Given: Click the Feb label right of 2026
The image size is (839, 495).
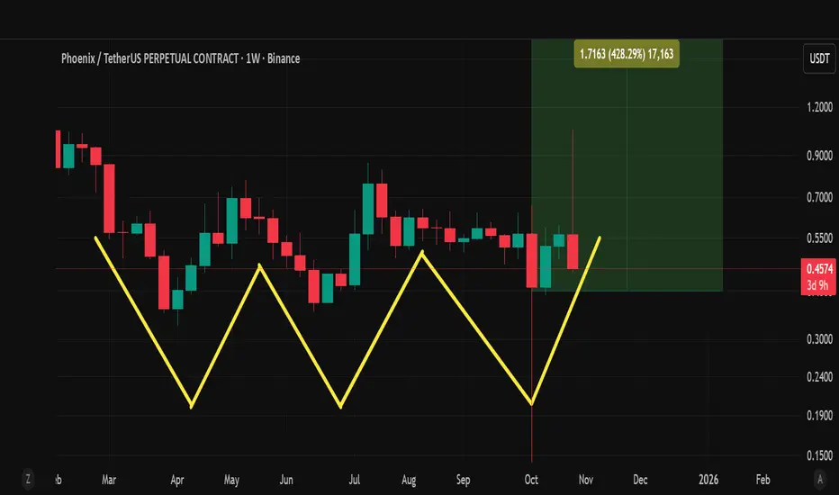Looking at the screenshot, I should point(763,480).
